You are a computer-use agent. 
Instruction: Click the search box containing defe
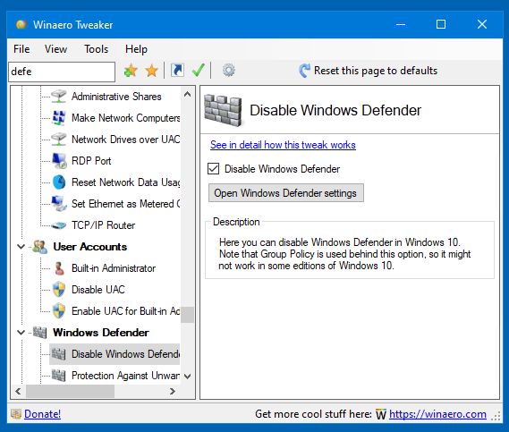[62, 72]
